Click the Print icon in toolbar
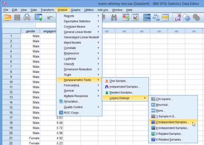This screenshot has width=204, height=145. pos(27,17)
